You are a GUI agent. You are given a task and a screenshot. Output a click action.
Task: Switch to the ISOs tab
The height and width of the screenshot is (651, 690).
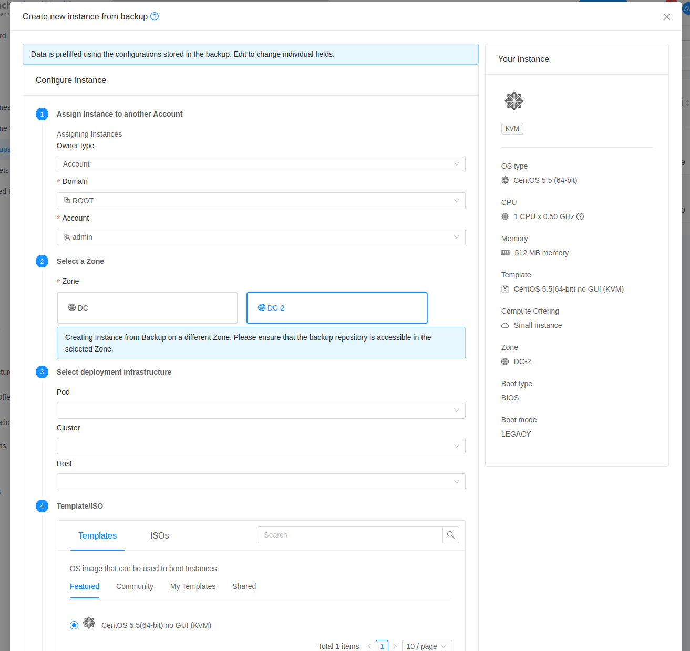159,535
